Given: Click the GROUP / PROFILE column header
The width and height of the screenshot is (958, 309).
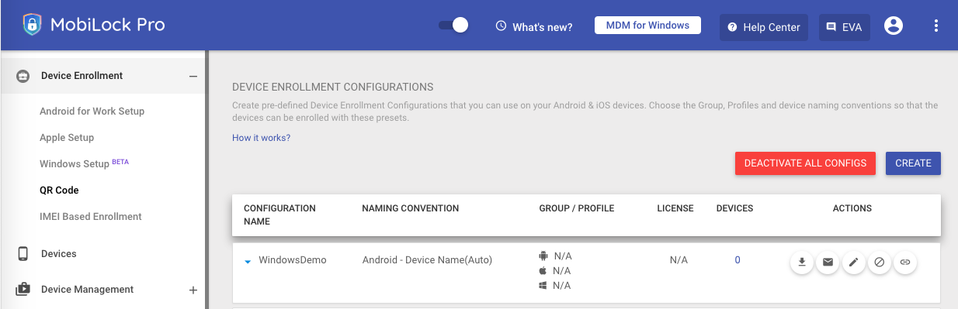Looking at the screenshot, I should 577,208.
